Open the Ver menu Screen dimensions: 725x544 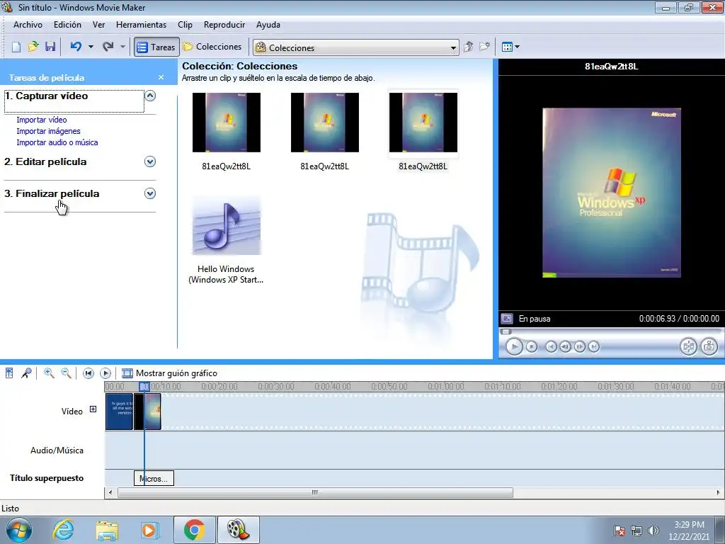click(98, 25)
